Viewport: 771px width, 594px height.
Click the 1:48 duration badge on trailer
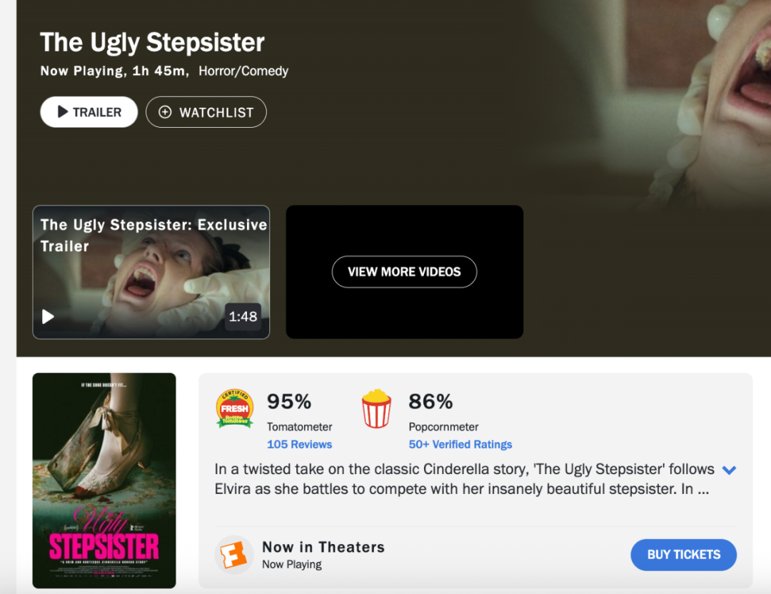click(243, 316)
